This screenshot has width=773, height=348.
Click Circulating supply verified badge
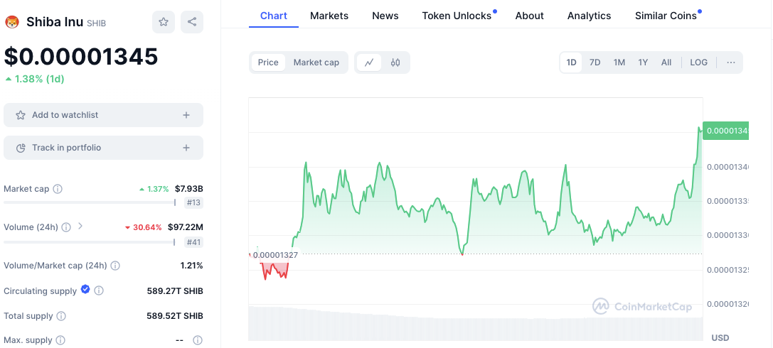pyautogui.click(x=85, y=289)
